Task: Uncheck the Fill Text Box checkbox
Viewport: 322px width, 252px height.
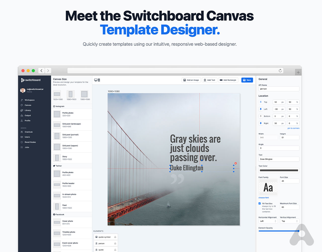Action: 260,203
